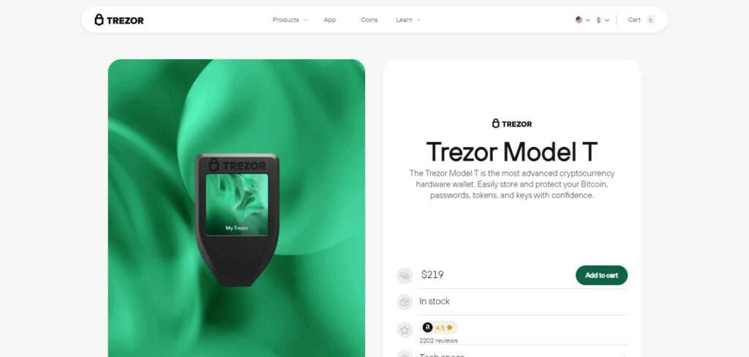This screenshot has height=357, width=749.
Task: Click the coins price icon beside $219
Action: tap(404, 276)
